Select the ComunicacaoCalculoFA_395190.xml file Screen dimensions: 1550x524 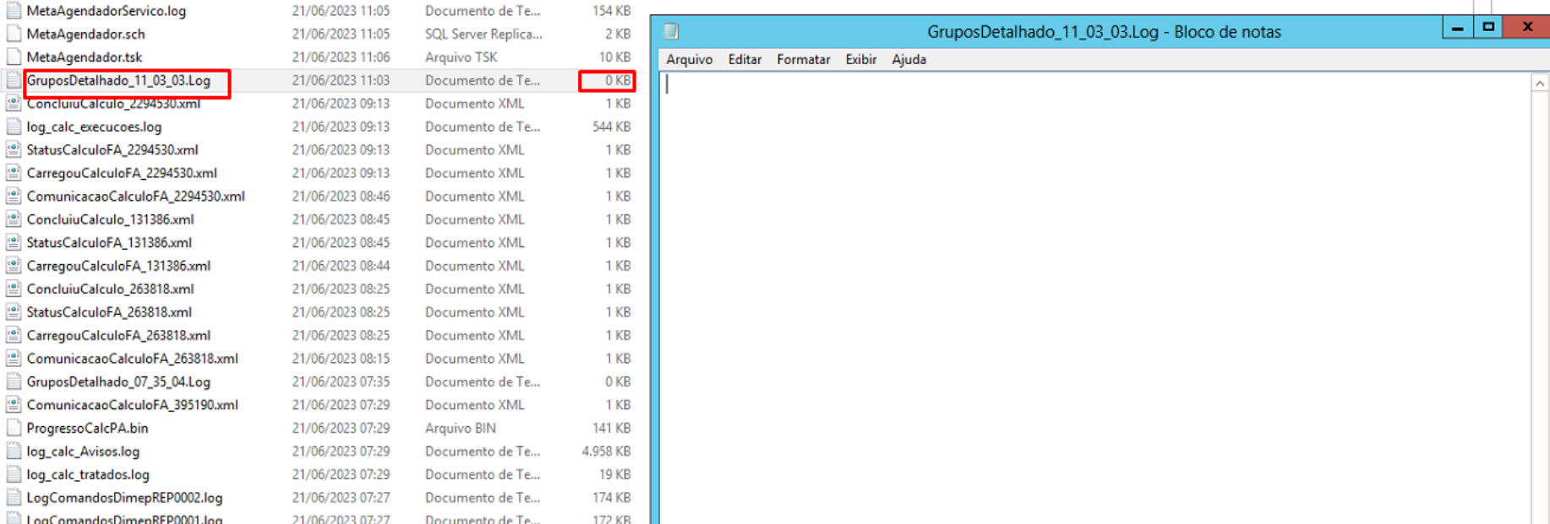click(x=132, y=405)
